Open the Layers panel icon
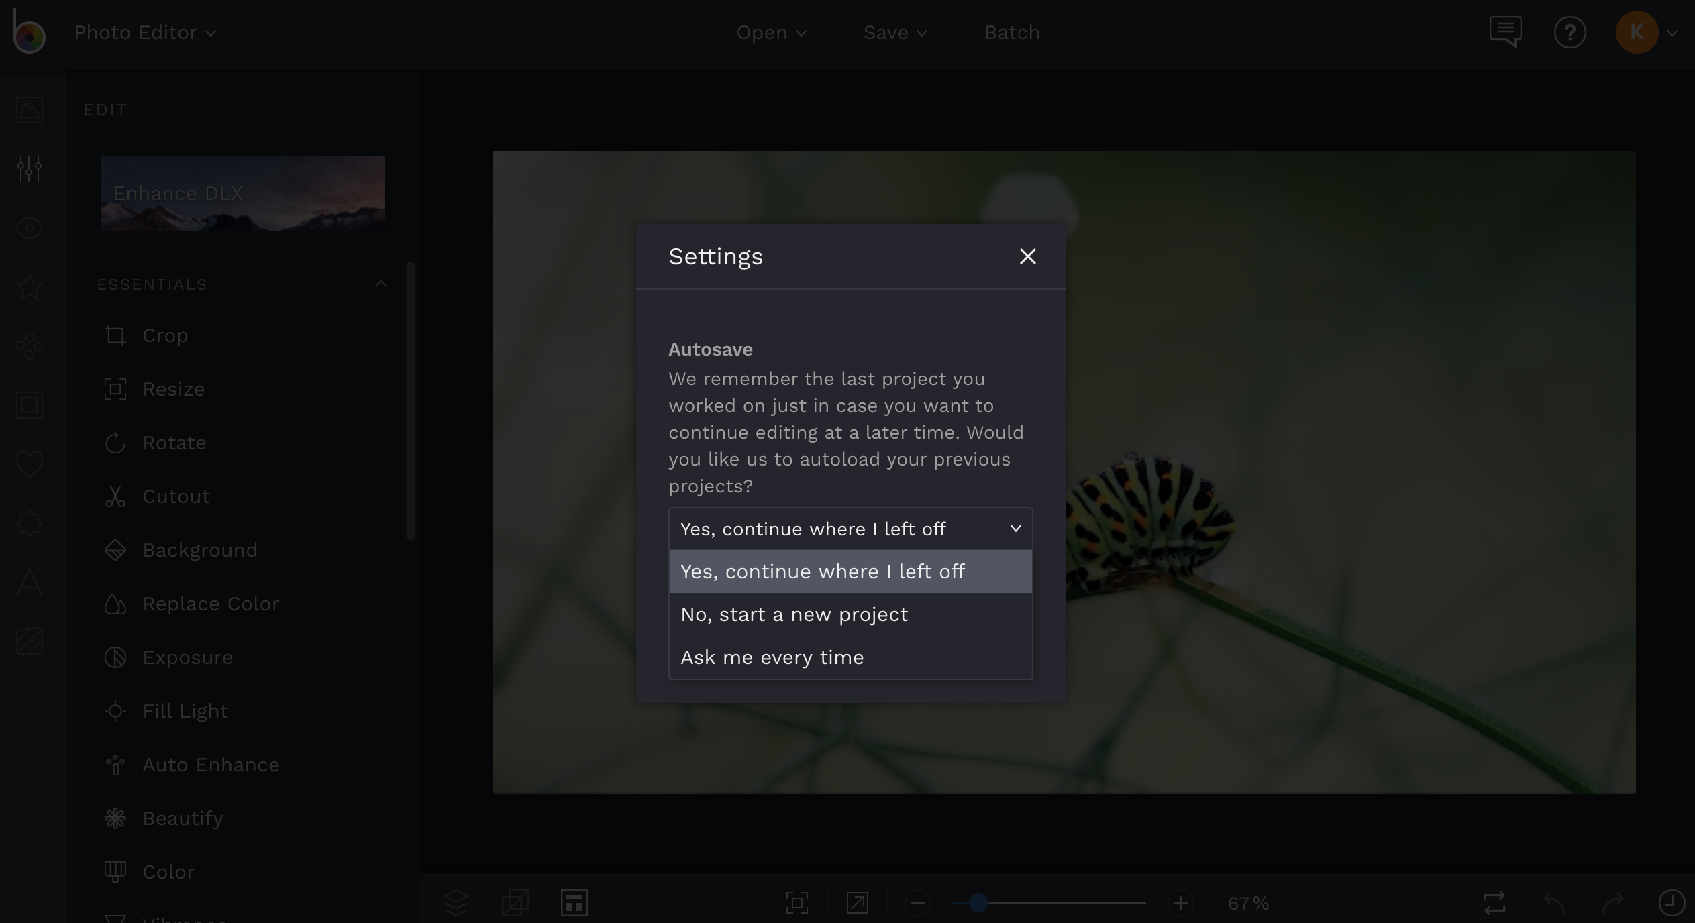Image resolution: width=1695 pixels, height=923 pixels. (x=456, y=903)
